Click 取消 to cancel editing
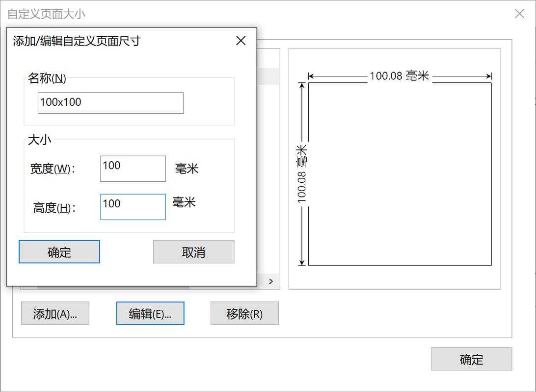536x392 pixels. coord(193,251)
